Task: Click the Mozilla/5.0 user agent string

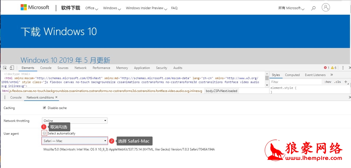Action: (129, 149)
